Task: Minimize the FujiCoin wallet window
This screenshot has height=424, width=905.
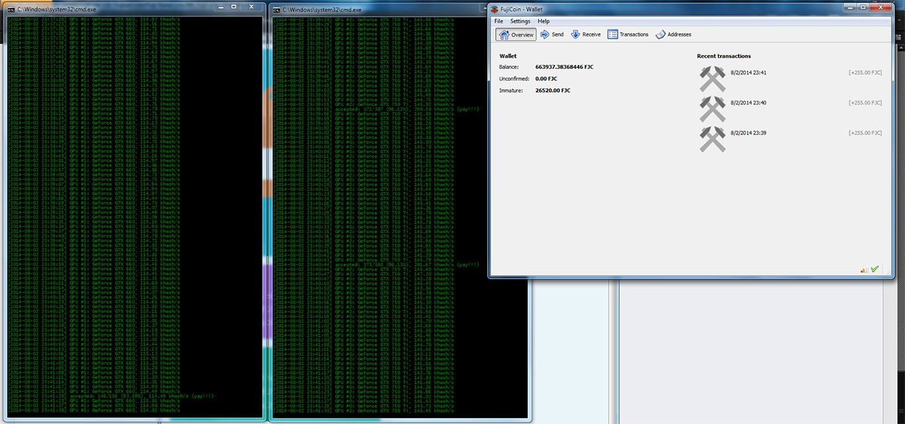Action: [851, 7]
